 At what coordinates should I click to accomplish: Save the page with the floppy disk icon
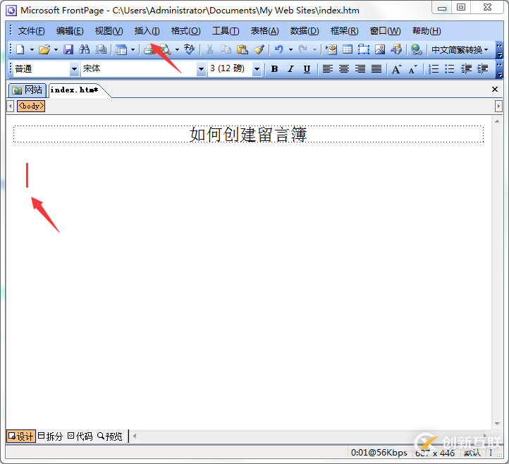(68, 49)
